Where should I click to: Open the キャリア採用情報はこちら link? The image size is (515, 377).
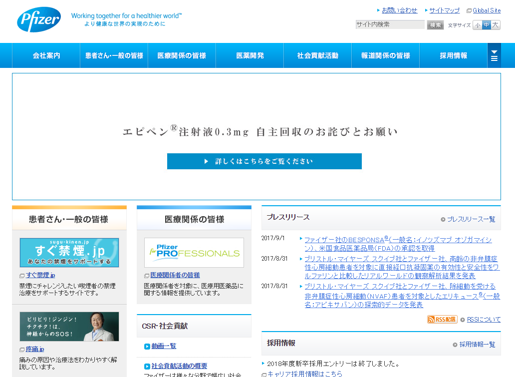point(304,374)
